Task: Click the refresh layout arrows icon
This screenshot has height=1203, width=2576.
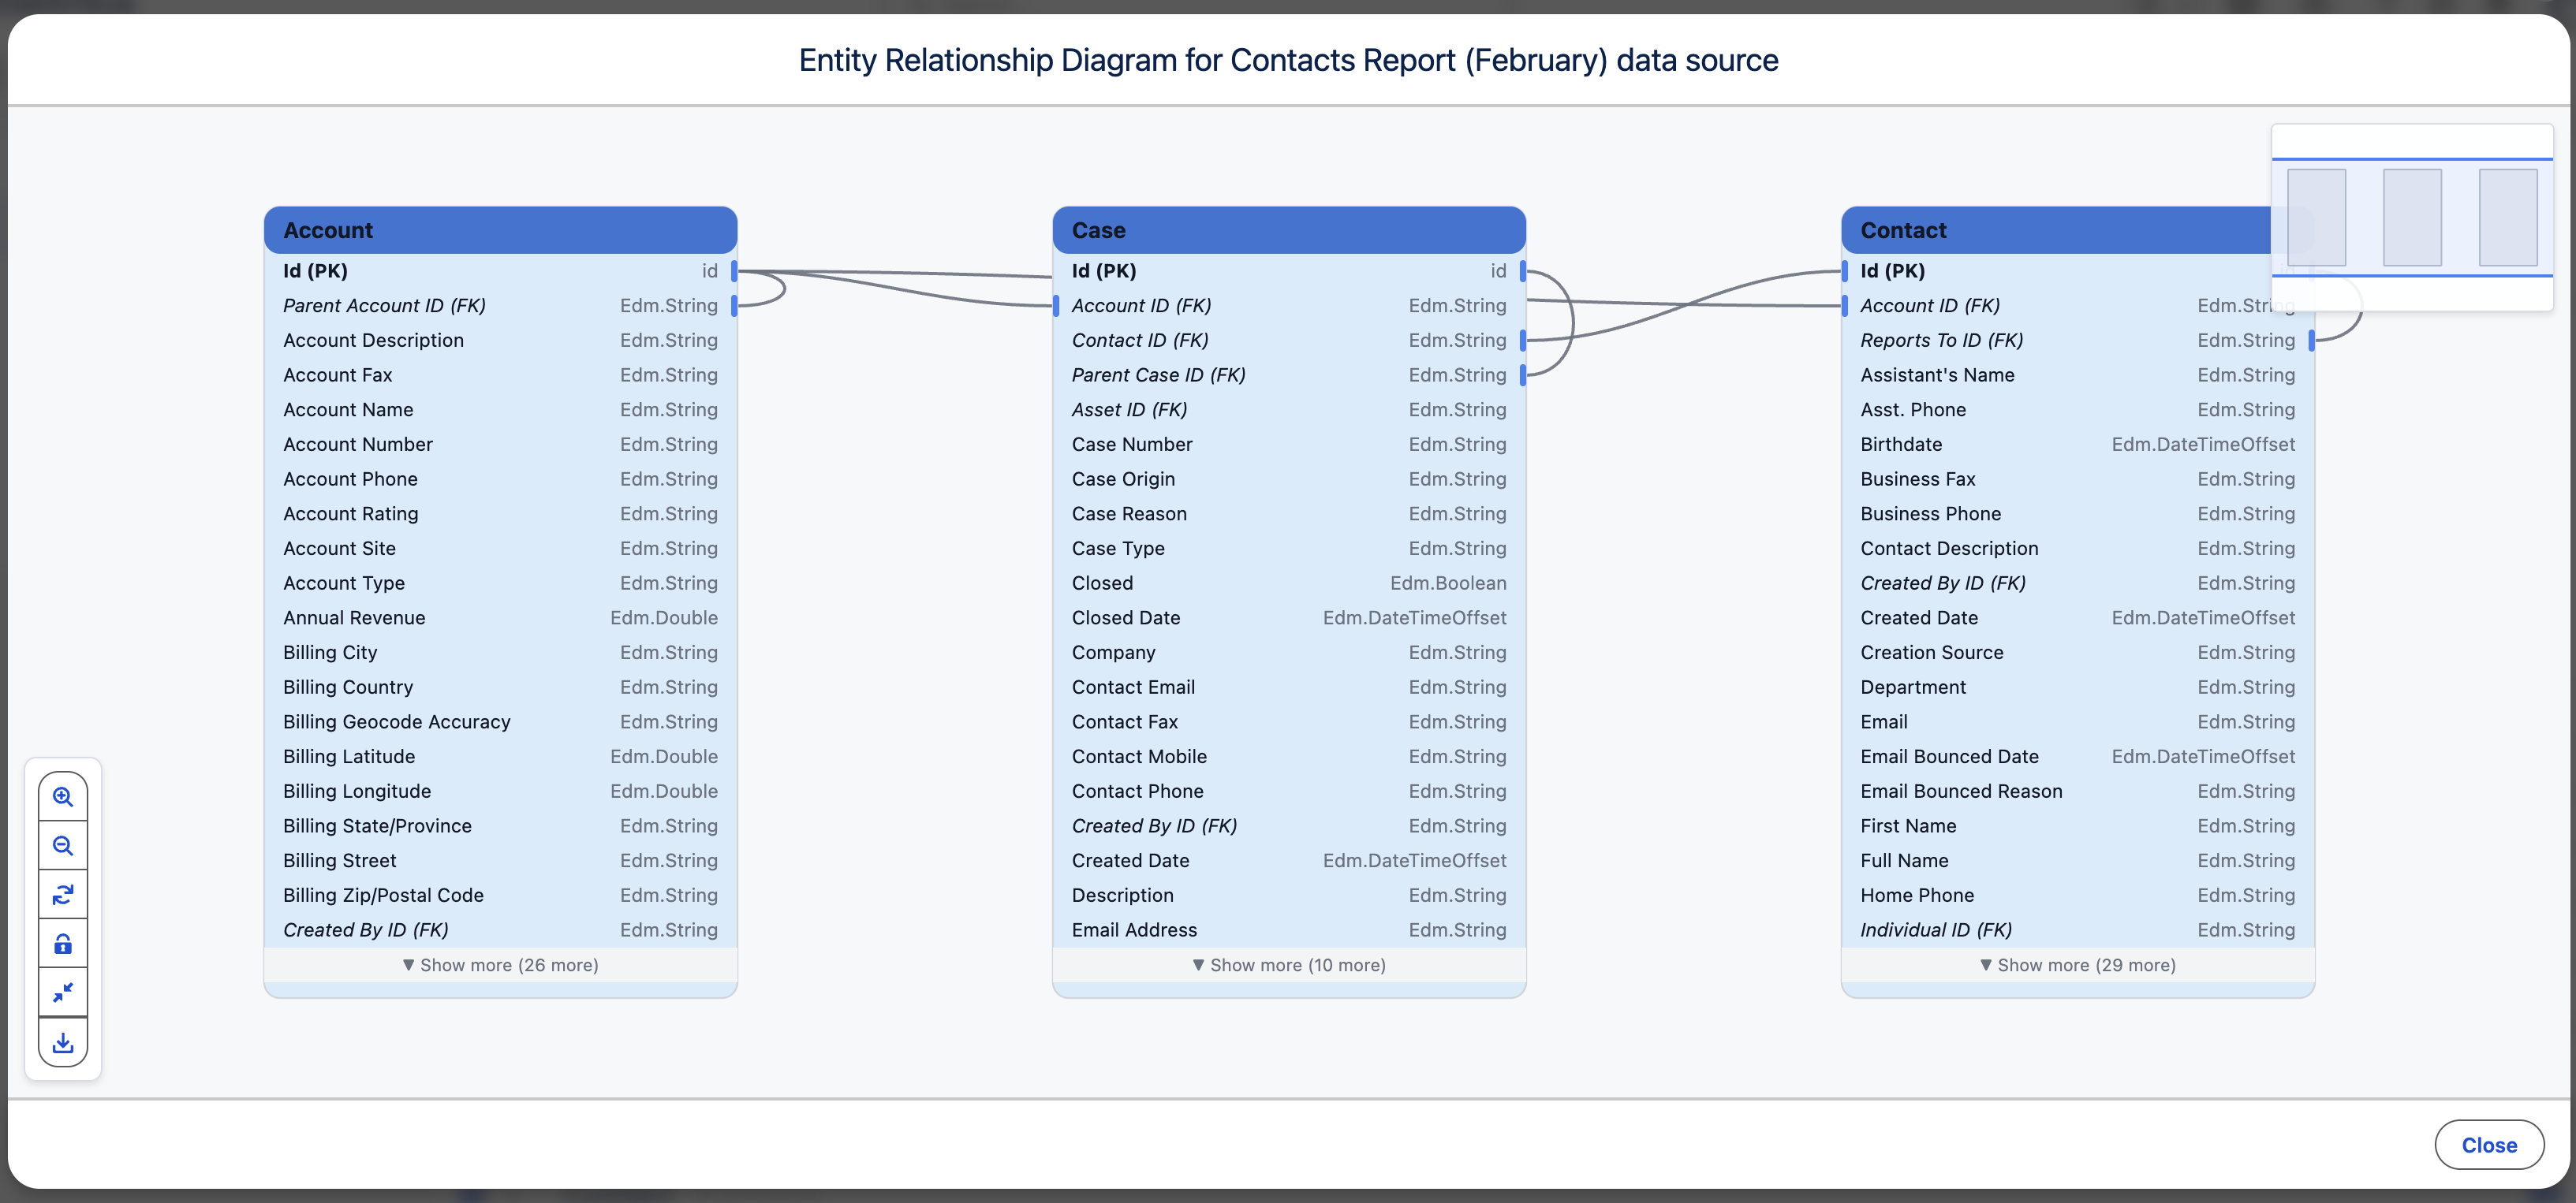Action: tap(63, 894)
